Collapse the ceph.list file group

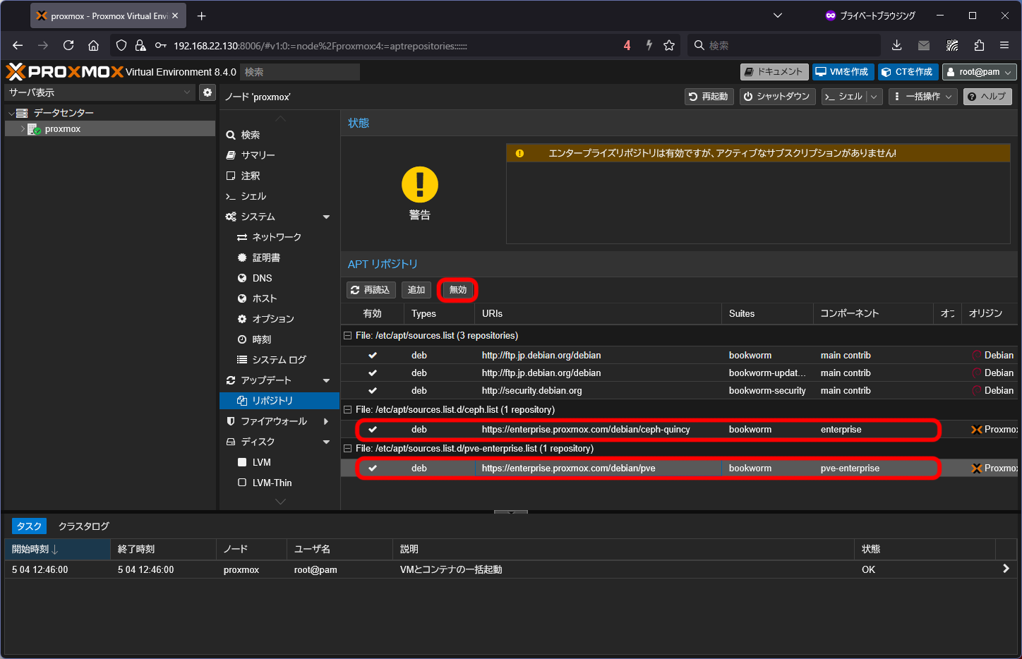(347, 410)
